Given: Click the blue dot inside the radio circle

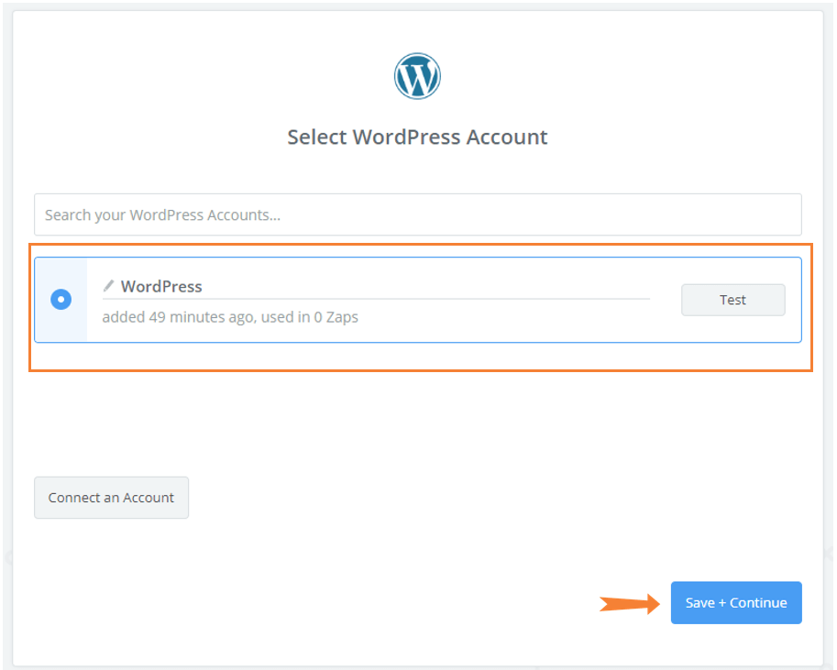Looking at the screenshot, I should [x=61, y=300].
